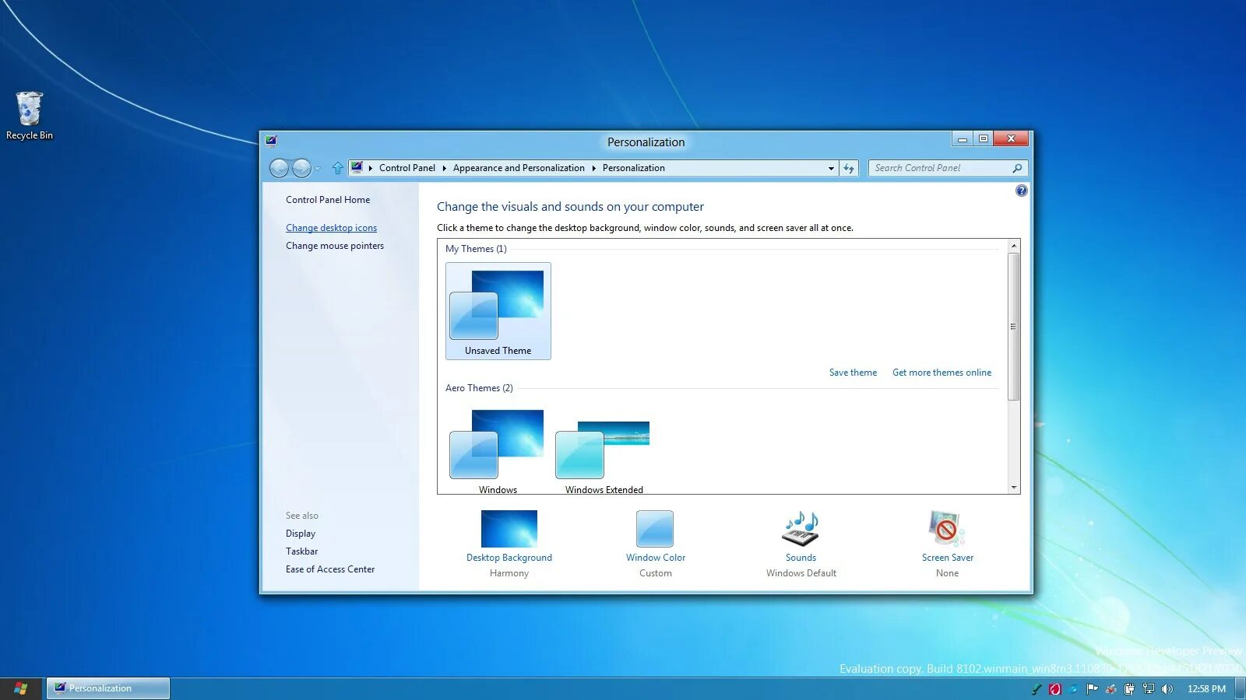This screenshot has height=700, width=1246.
Task: Open Action Center flag tray icon
Action: pyautogui.click(x=1093, y=689)
